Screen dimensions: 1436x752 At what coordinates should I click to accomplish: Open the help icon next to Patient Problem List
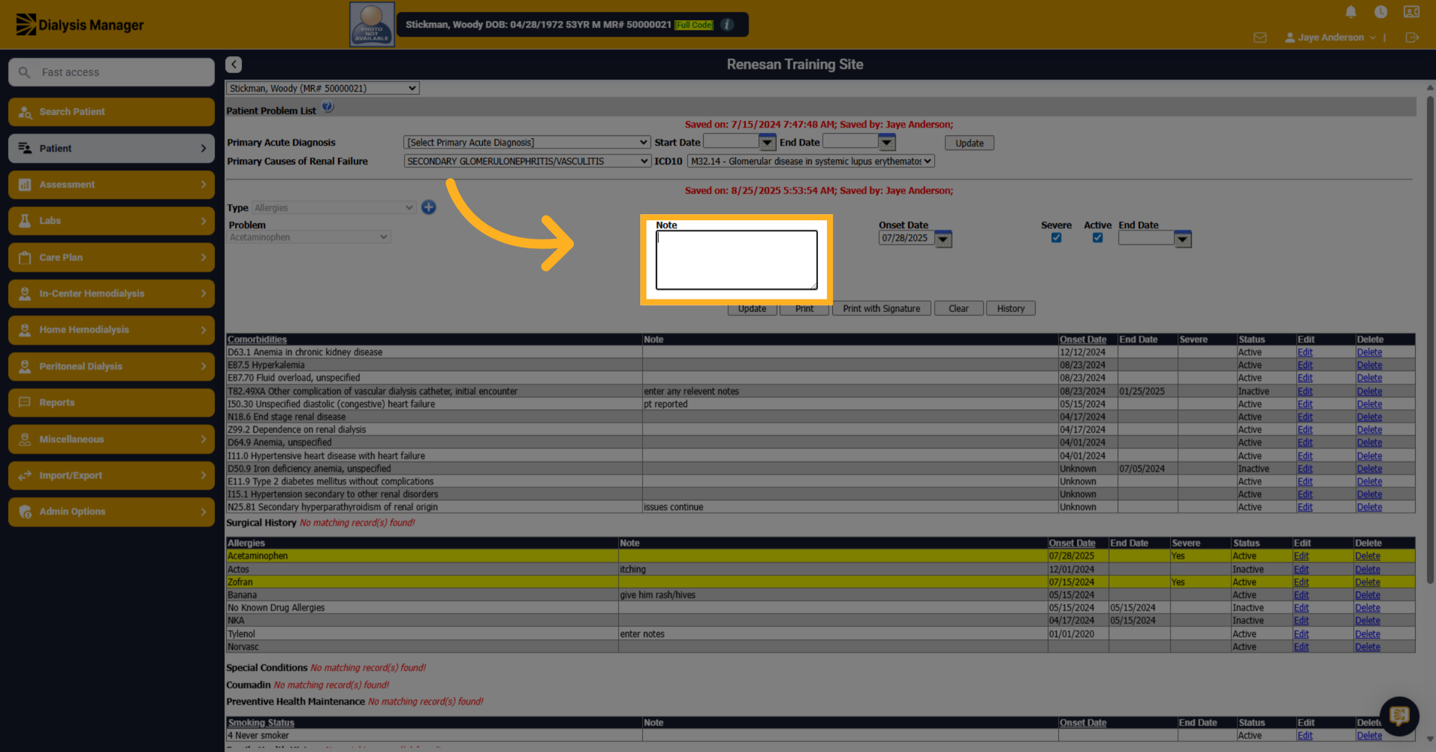click(x=328, y=108)
